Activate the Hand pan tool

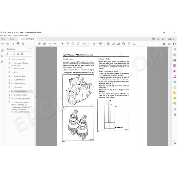[68, 44]
